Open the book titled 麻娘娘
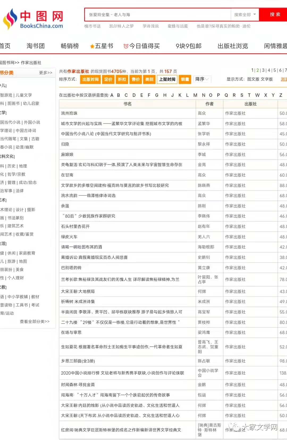This screenshot has width=287, height=440. [67, 154]
